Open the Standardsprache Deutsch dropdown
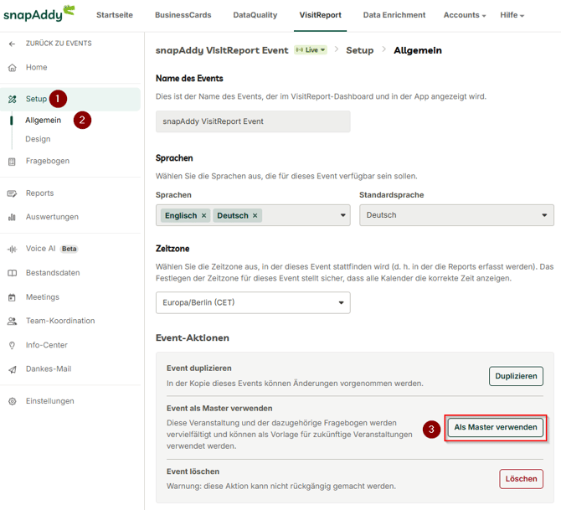 click(456, 215)
